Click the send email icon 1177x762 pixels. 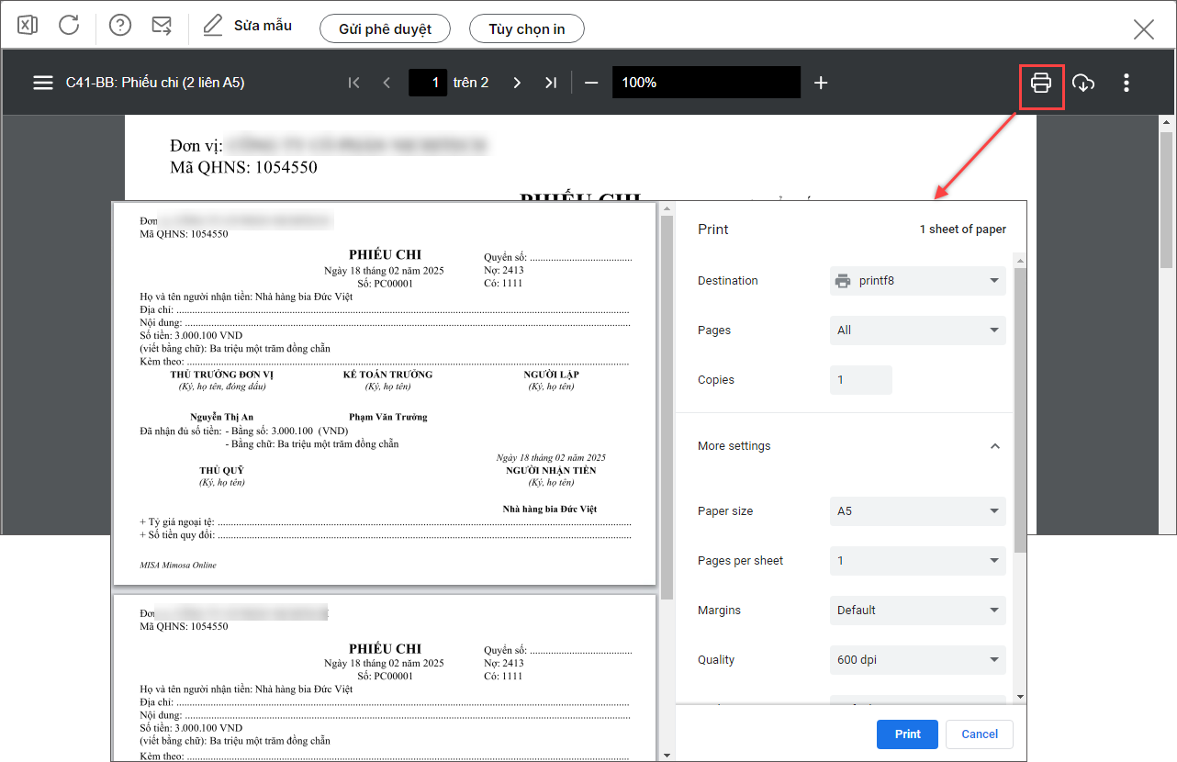162,26
